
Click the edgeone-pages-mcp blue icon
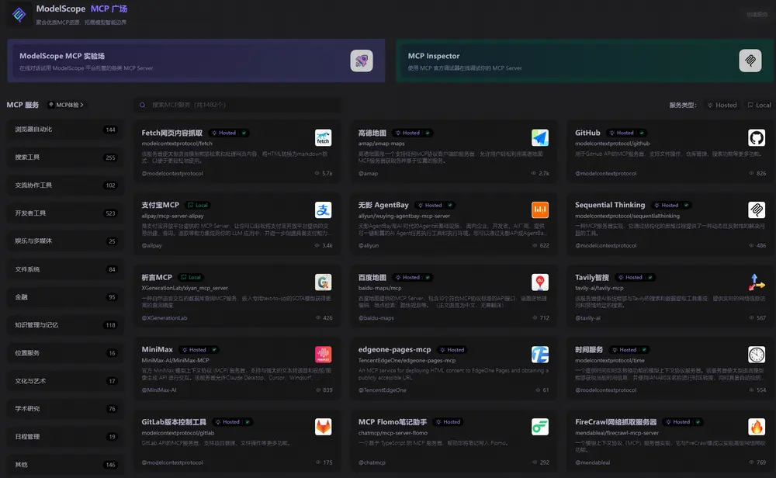click(x=540, y=355)
